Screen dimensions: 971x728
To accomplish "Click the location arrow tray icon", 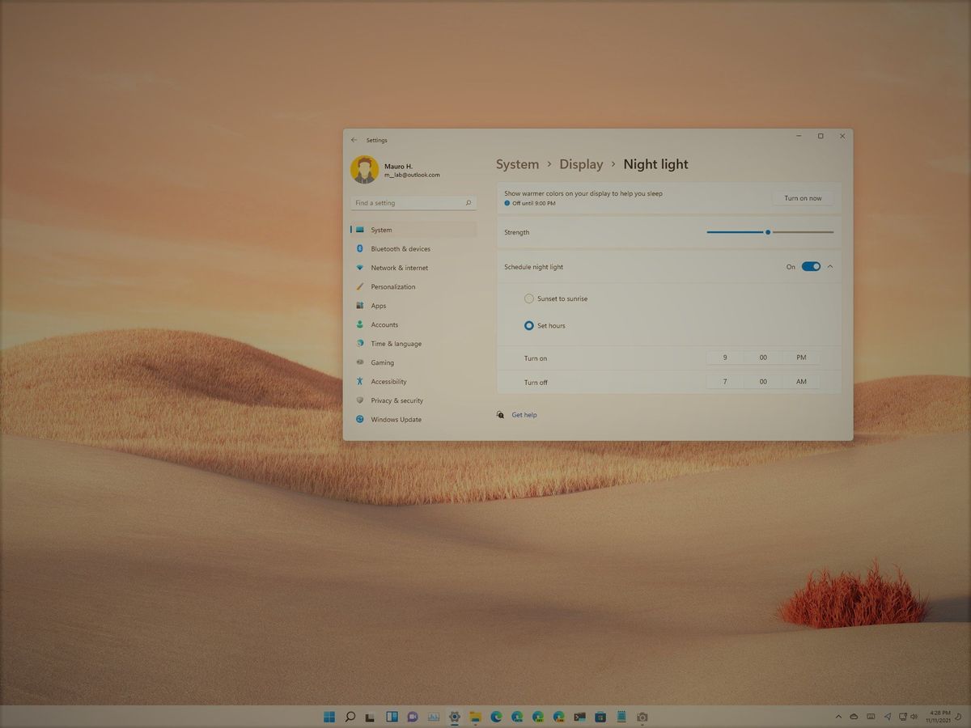I will coord(888,717).
